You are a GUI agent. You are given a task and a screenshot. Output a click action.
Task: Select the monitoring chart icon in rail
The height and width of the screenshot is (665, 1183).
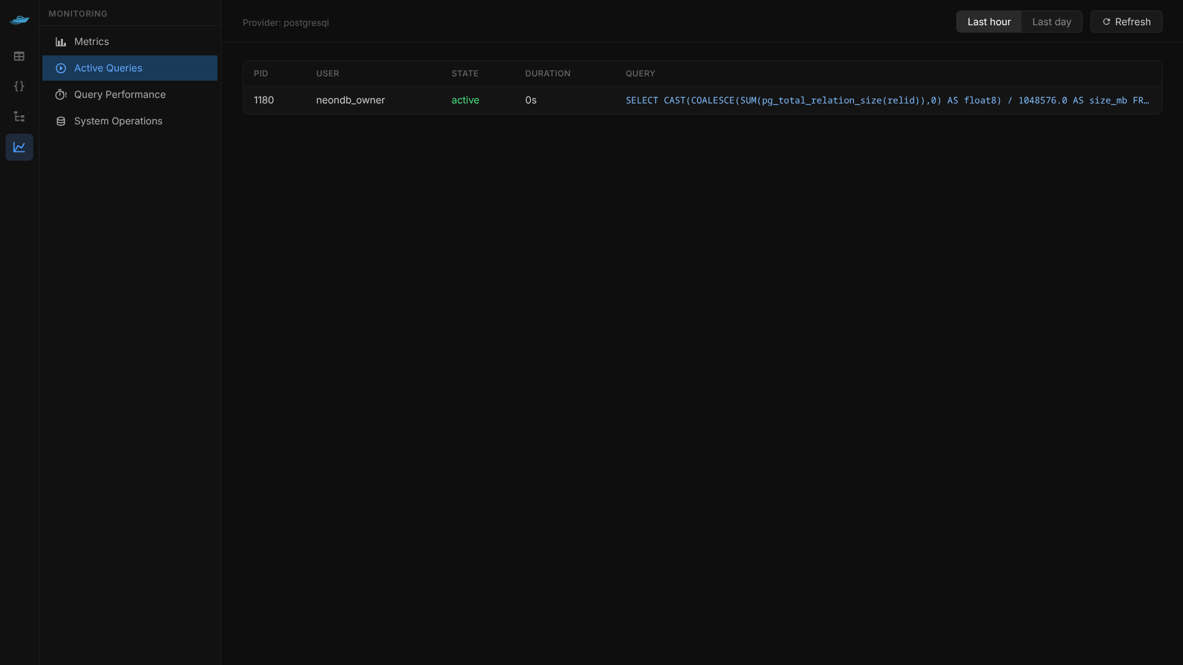pyautogui.click(x=19, y=147)
